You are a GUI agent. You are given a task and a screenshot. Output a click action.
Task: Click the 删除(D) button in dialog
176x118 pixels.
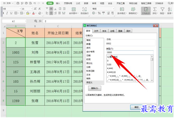(x=95, y=88)
